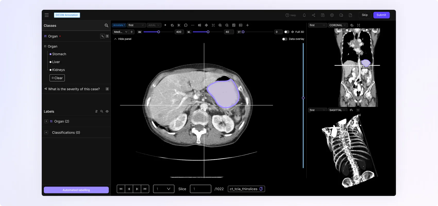
Task: Open the notifications bell
Action: click(x=304, y=15)
